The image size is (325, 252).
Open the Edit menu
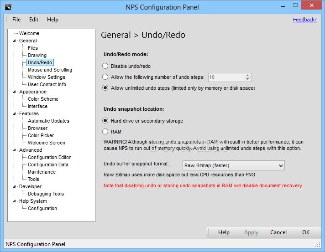click(34, 20)
